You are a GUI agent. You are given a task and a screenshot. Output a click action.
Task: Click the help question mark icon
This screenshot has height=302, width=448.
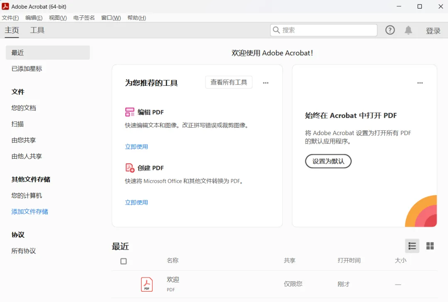click(x=390, y=30)
